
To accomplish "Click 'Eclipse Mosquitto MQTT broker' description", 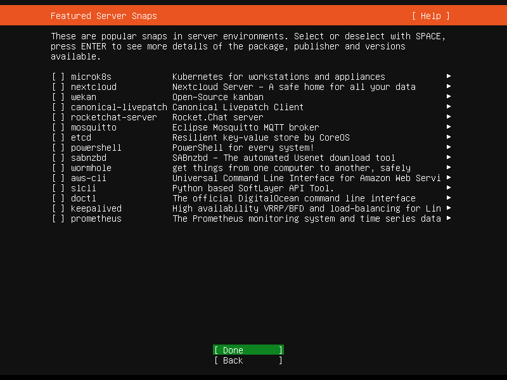I will (246, 128).
